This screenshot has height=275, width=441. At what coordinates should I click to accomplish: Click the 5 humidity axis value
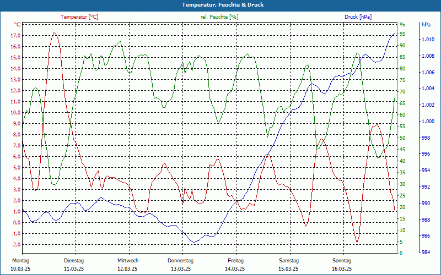click(x=401, y=241)
